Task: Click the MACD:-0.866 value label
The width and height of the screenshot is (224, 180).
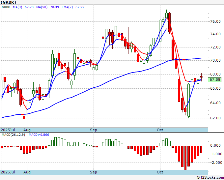Action: pos(39,135)
